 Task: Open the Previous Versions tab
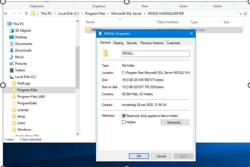point(152,43)
